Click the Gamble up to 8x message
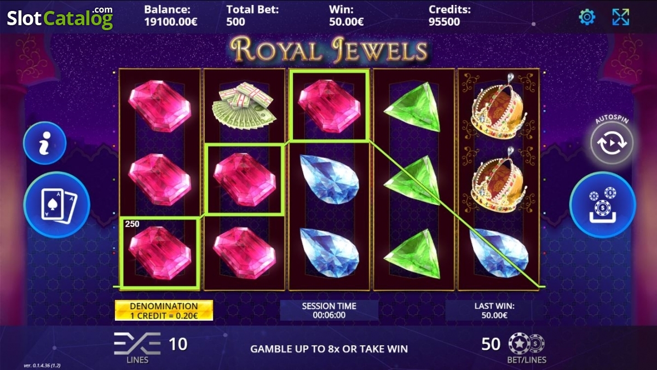This screenshot has height=370, width=657. (x=329, y=349)
